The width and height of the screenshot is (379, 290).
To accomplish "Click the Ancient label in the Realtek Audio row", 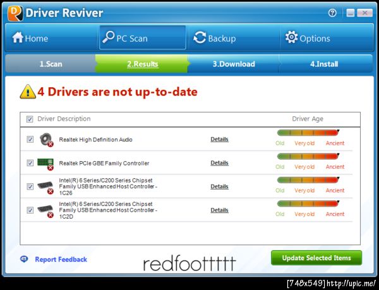I will [x=335, y=143].
